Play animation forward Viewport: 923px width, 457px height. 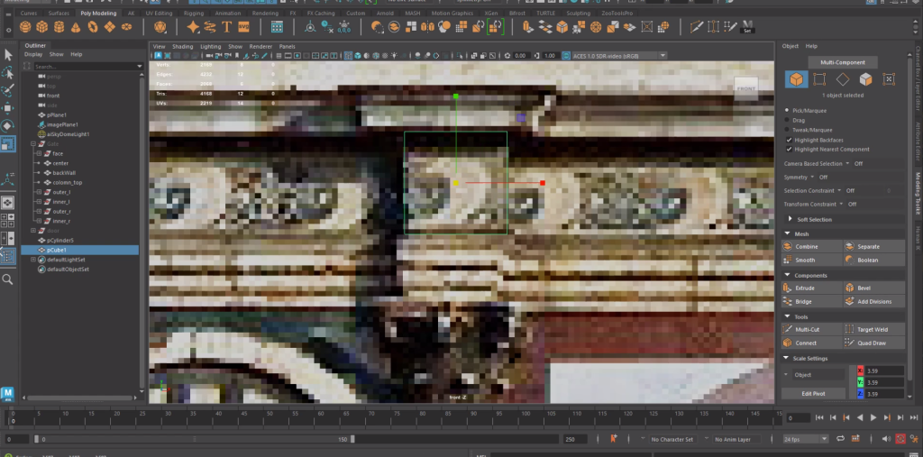pyautogui.click(x=873, y=417)
